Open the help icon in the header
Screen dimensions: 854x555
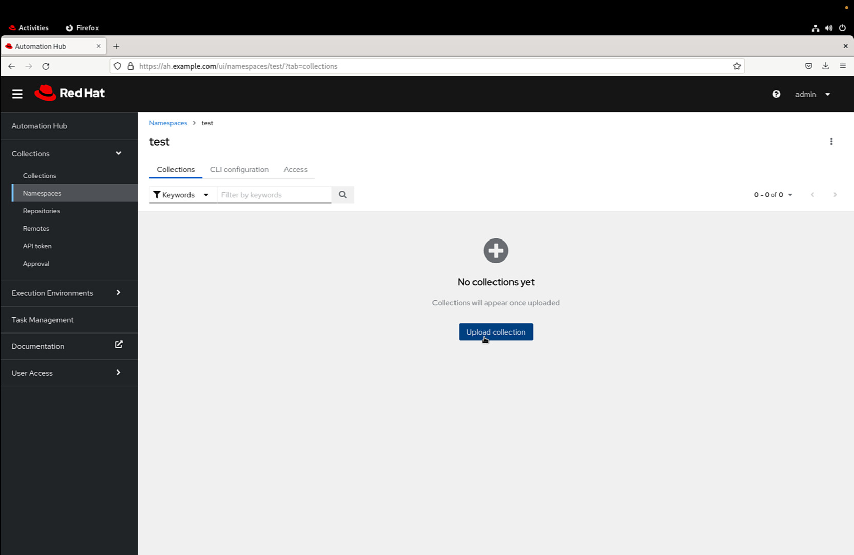[x=776, y=94]
